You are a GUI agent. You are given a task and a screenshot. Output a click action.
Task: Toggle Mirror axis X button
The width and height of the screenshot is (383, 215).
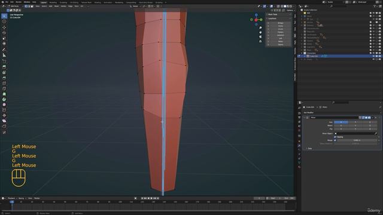point(341,122)
